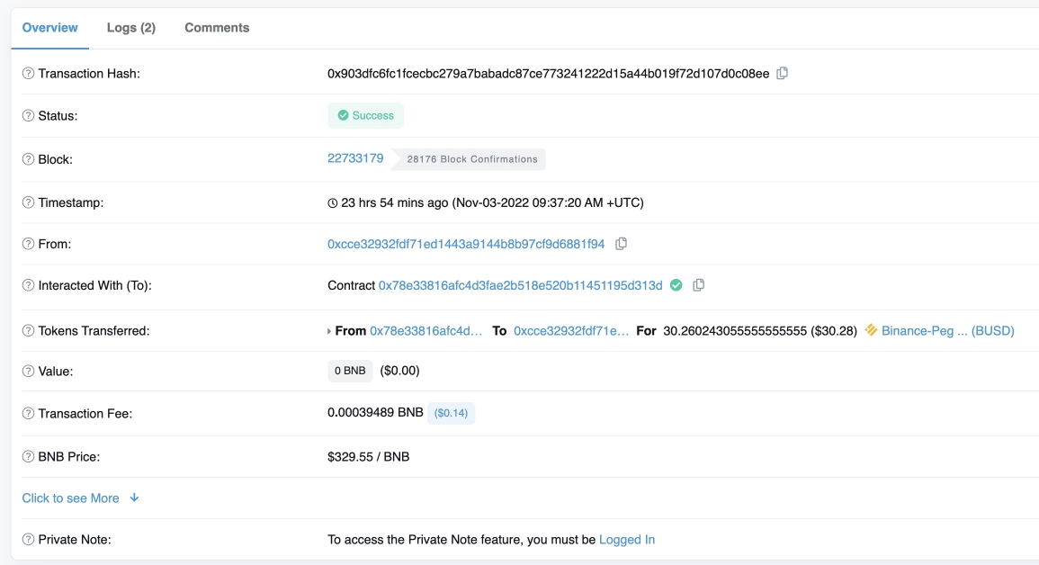Open help icon beside Interacted With (To)

(x=28, y=285)
